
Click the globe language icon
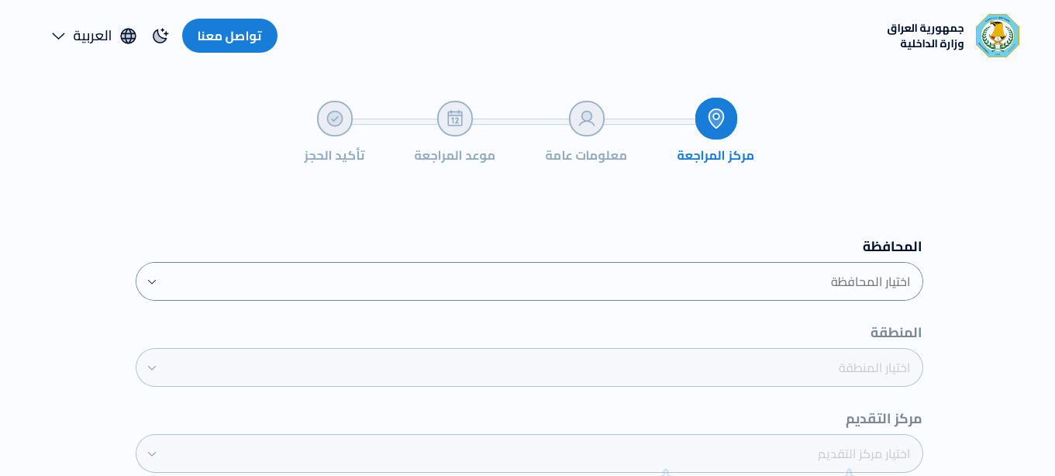[x=128, y=36]
